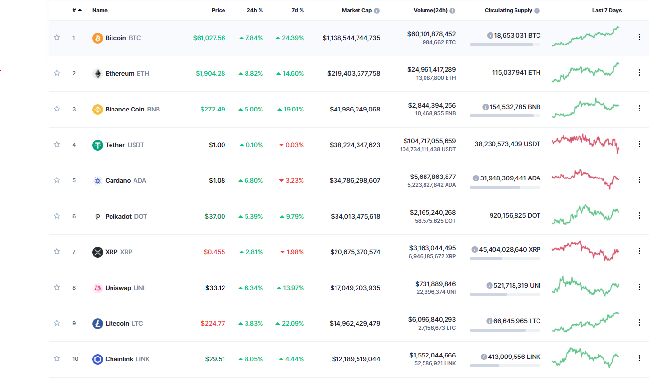
Task: Click info icon beside LTC circulating supply
Action: 490,321
